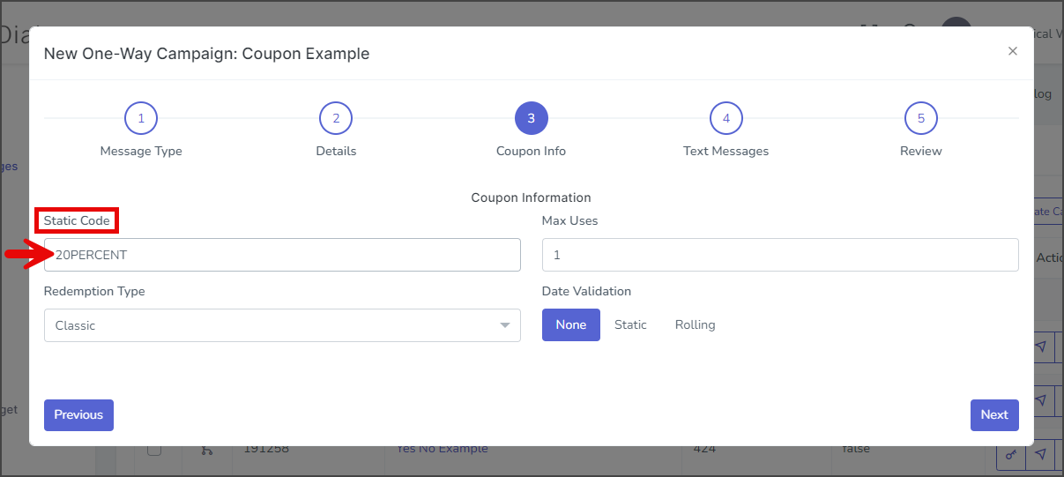Image resolution: width=1064 pixels, height=477 pixels.
Task: Click the key icon in the bottom row
Action: pos(1011,453)
